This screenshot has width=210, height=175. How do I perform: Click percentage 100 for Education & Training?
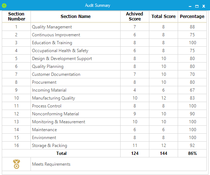[192, 43]
